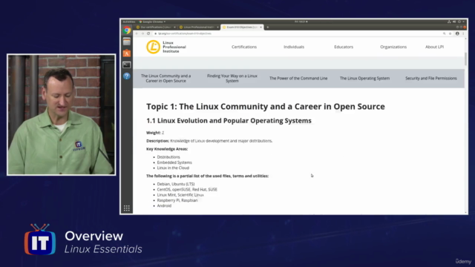Click the Key Knowledge Areas label
The height and width of the screenshot is (267, 475).
click(167, 149)
